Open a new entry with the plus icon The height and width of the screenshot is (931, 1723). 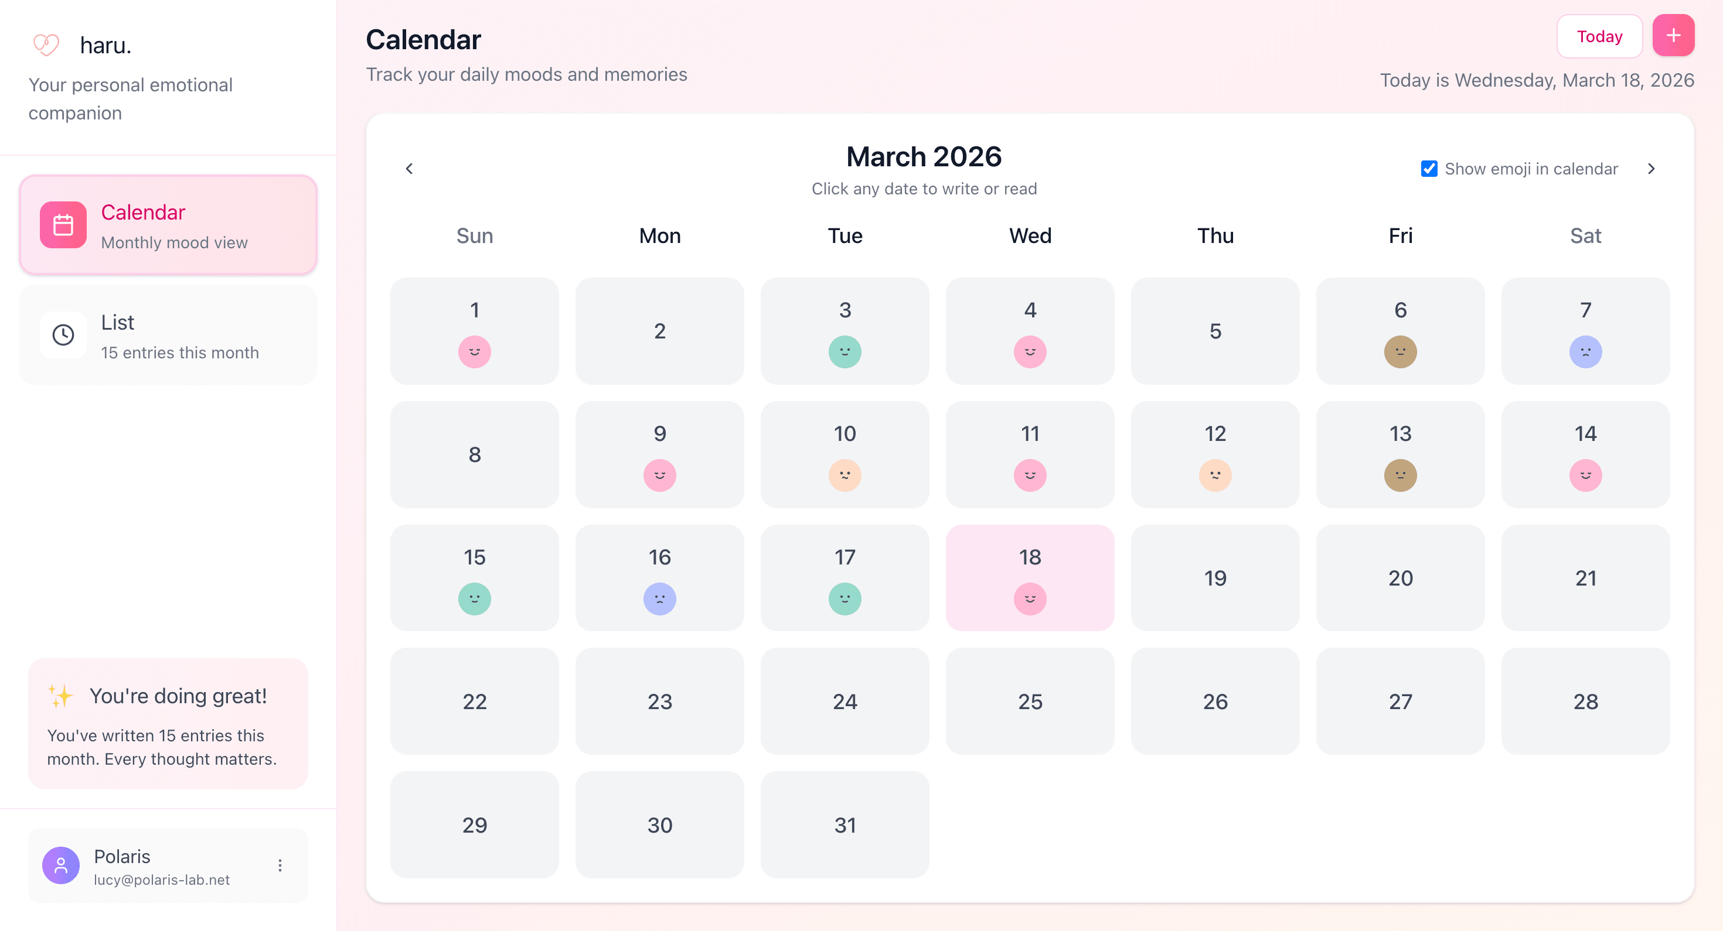pos(1674,35)
